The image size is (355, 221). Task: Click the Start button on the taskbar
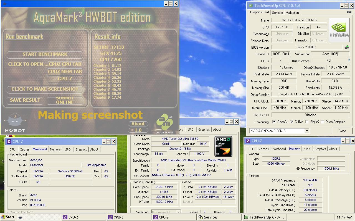pos(8,217)
